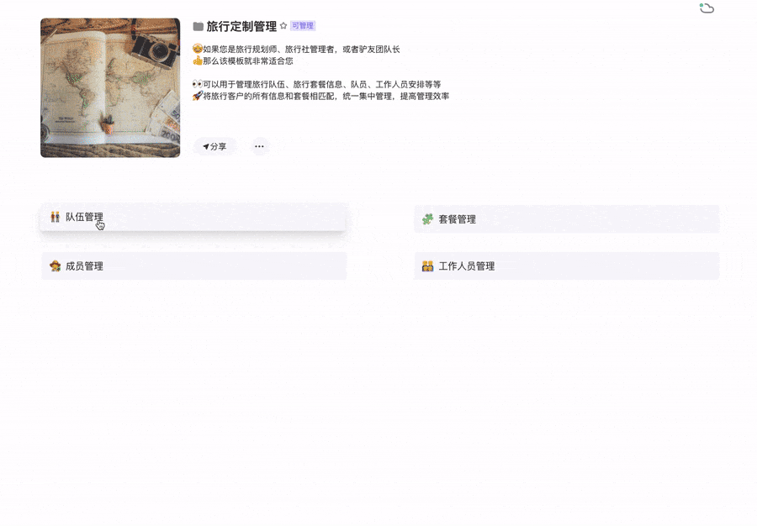Screen dimensions: 757x526
Task: Click the 分享 share button
Action: coord(214,146)
